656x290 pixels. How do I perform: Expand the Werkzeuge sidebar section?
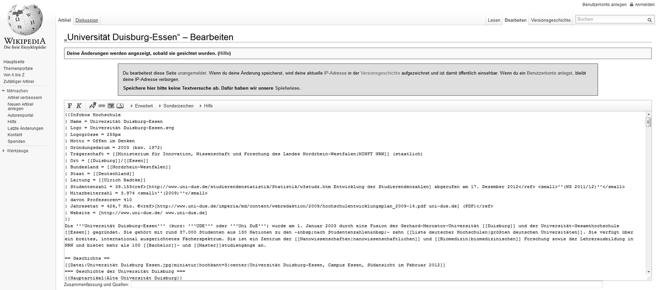(17, 150)
